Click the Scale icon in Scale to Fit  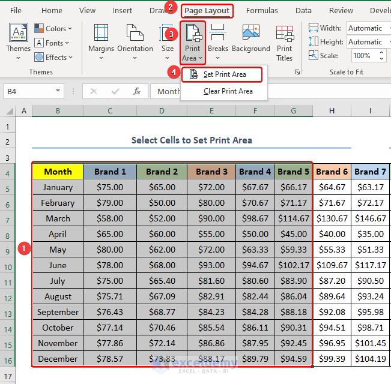pos(313,55)
